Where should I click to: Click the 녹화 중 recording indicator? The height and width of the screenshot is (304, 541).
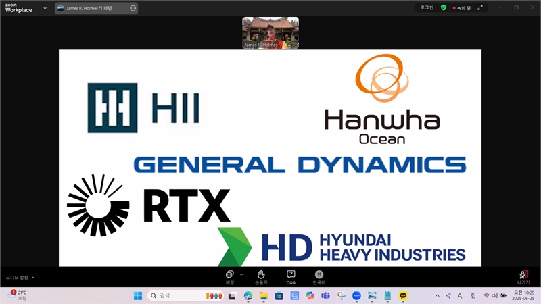tap(462, 8)
